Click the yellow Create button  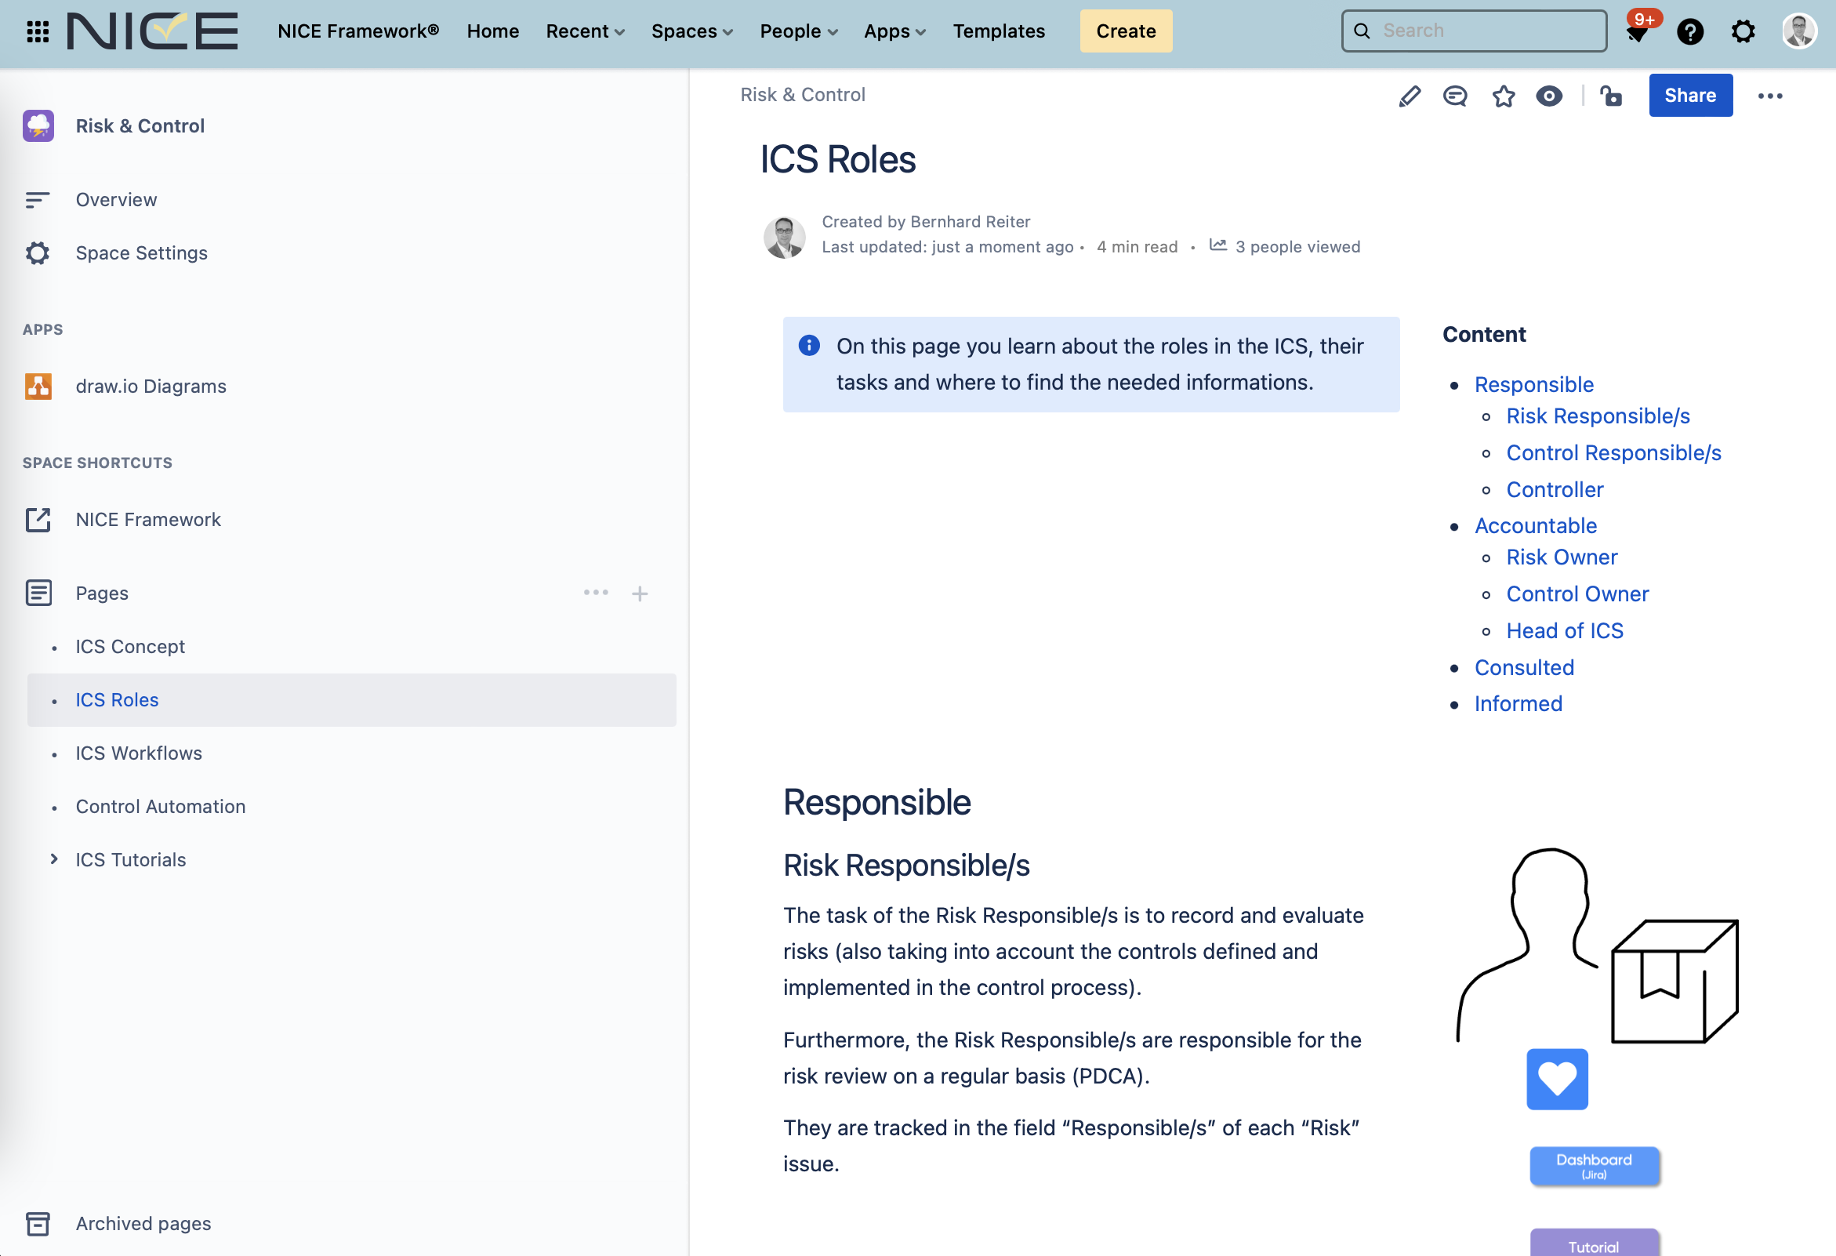click(x=1125, y=31)
